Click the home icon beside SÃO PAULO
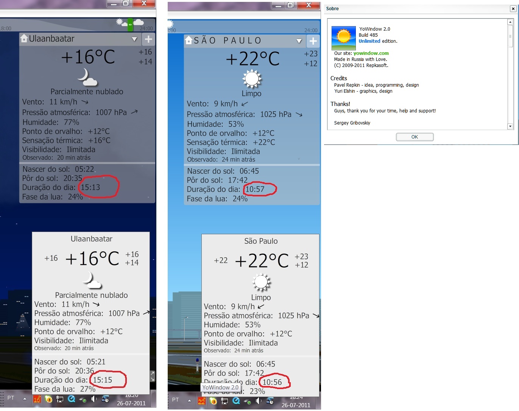 click(189, 40)
